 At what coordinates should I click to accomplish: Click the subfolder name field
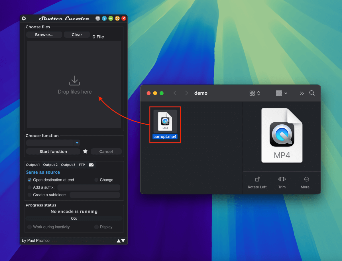95,195
